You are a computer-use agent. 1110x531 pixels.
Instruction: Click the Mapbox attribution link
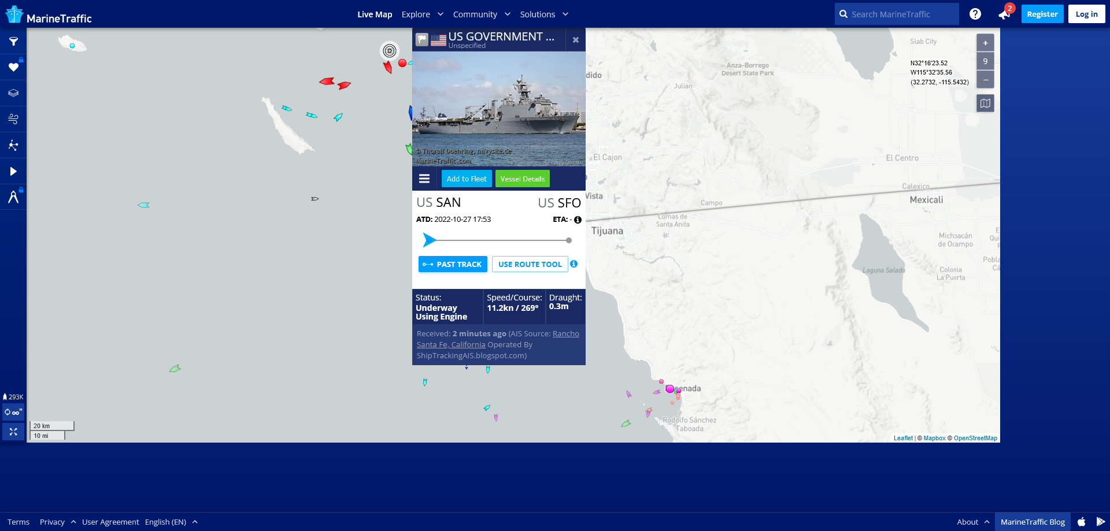coord(934,438)
